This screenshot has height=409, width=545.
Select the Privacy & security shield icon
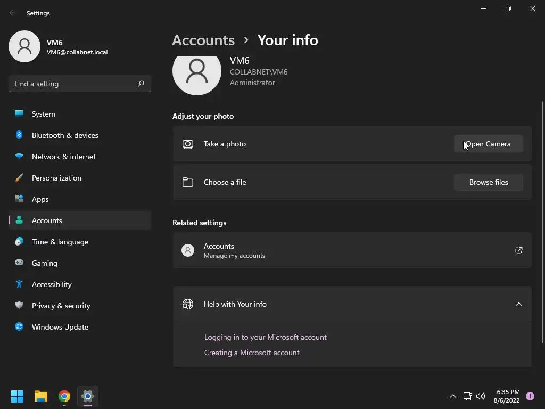pos(19,306)
